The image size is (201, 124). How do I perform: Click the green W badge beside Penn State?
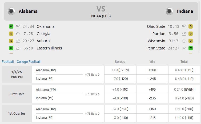(x=191, y=48)
